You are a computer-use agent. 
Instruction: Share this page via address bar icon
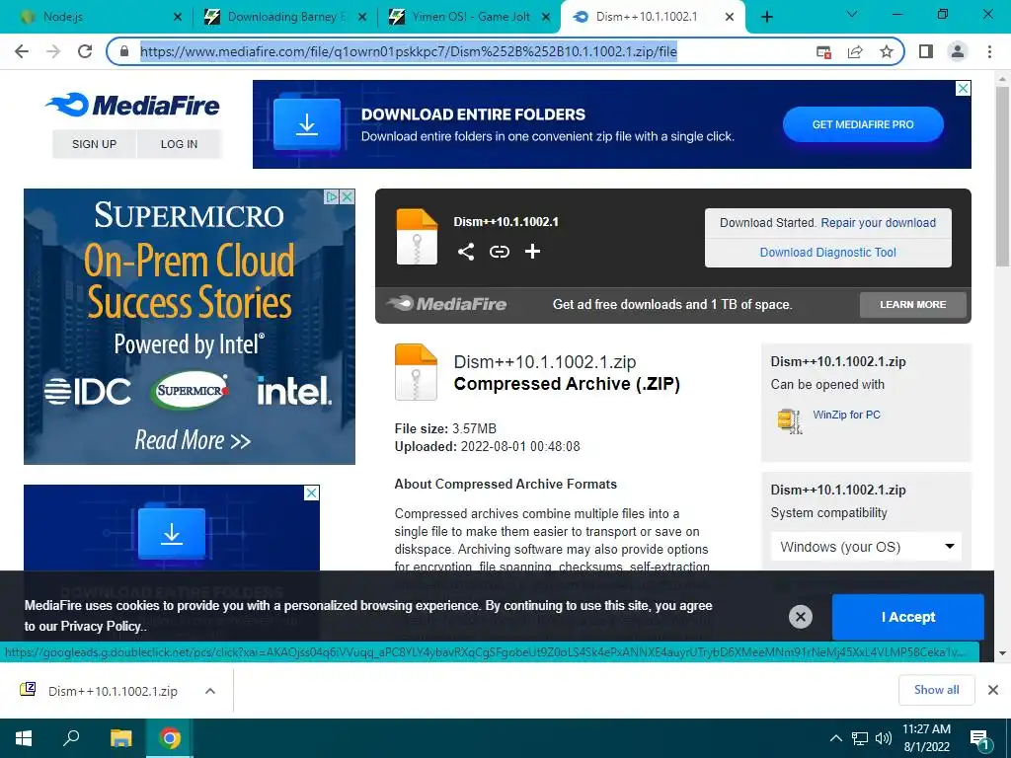[855, 51]
